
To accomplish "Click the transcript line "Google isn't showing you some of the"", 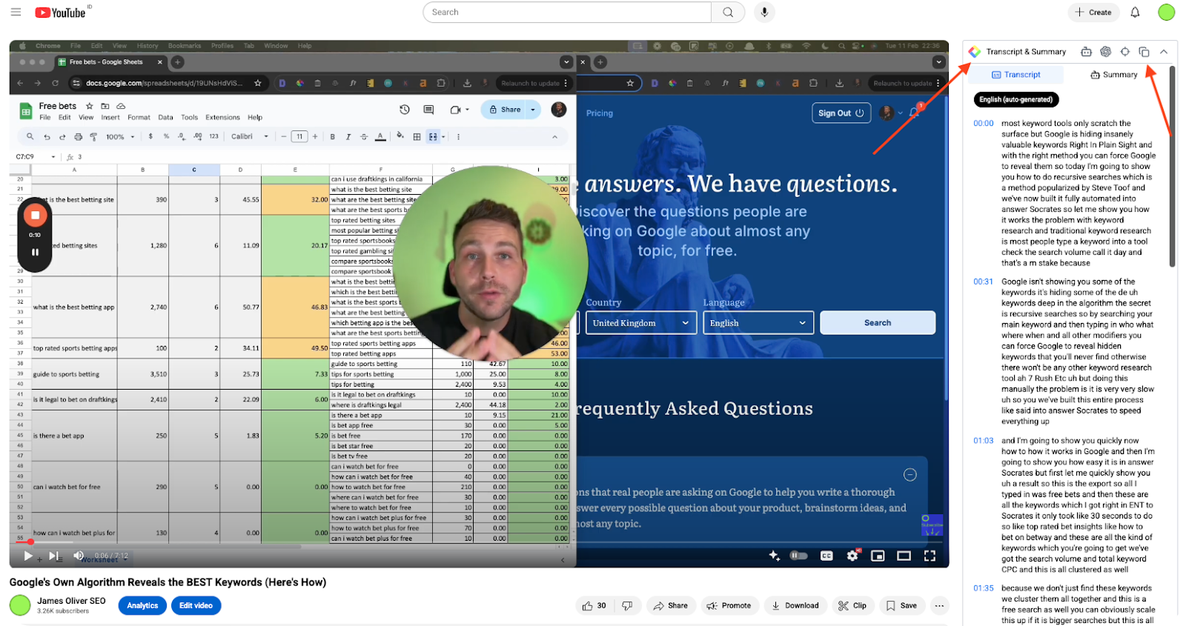I will (1068, 282).
